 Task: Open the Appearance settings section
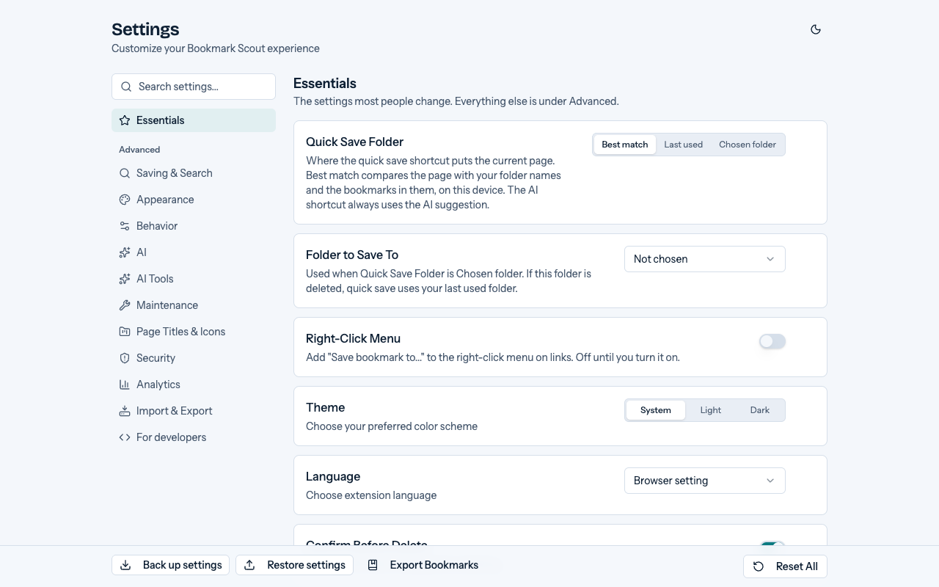pyautogui.click(x=194, y=200)
